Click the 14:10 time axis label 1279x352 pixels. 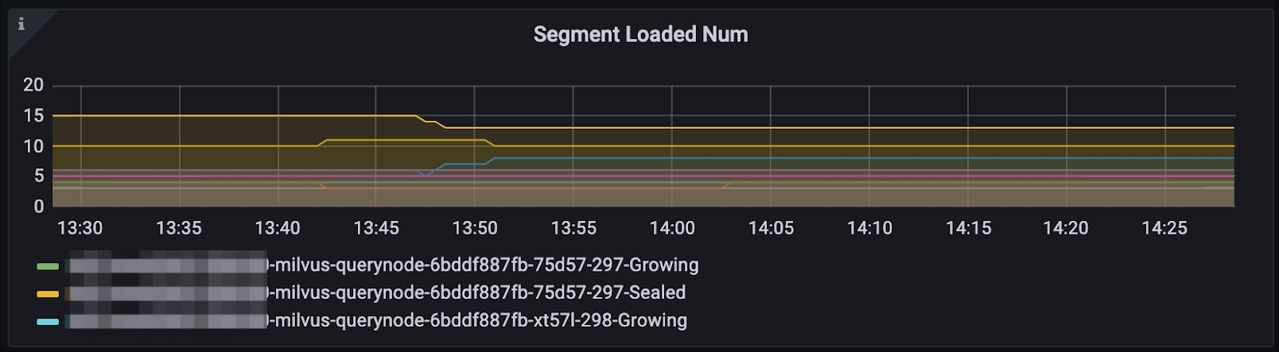[869, 228]
